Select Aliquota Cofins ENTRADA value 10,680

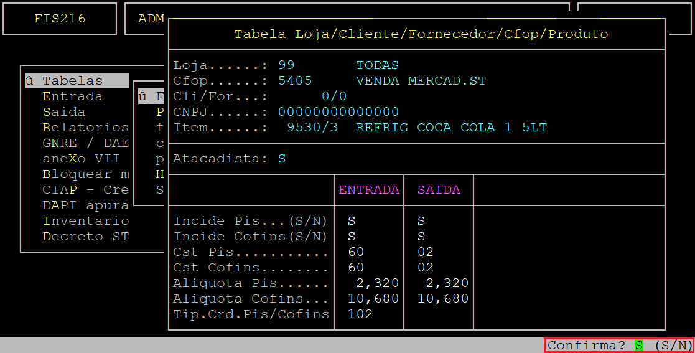[373, 299]
